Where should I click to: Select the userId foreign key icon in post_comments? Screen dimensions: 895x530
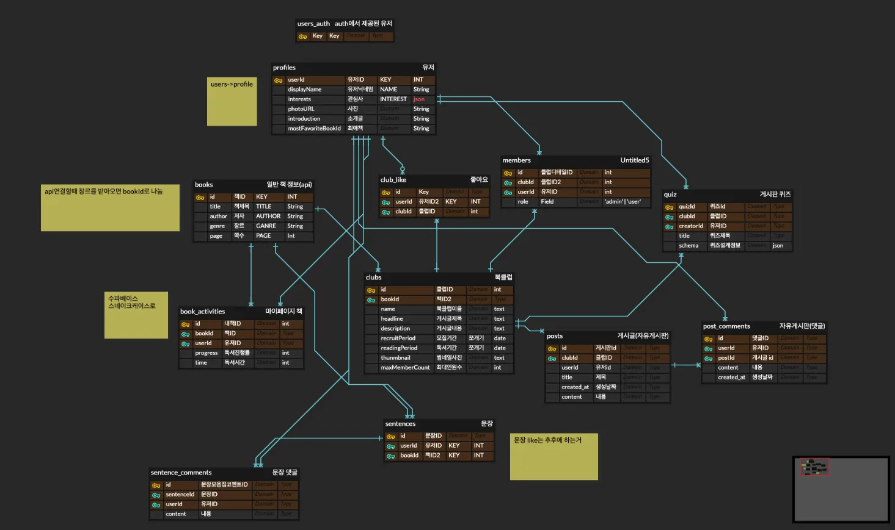pos(709,349)
